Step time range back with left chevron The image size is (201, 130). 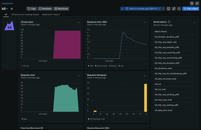[122, 9]
